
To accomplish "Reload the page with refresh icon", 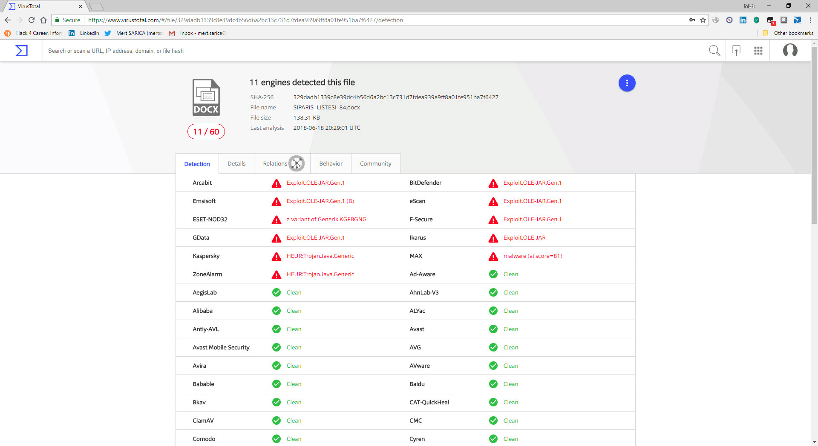I will (32, 20).
